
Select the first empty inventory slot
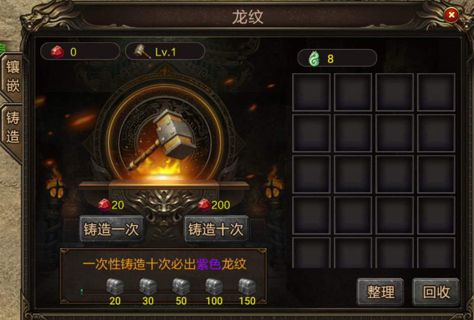point(311,92)
